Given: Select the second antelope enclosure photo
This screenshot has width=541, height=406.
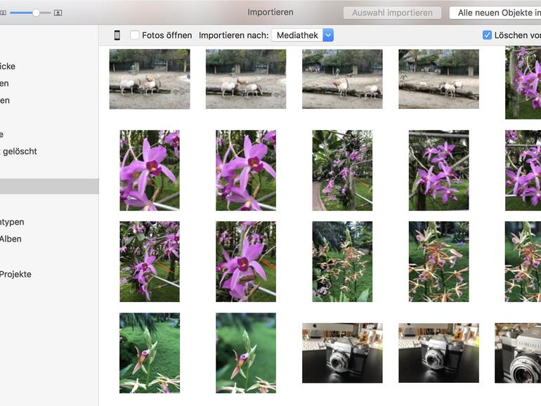Looking at the screenshot, I should [246, 79].
